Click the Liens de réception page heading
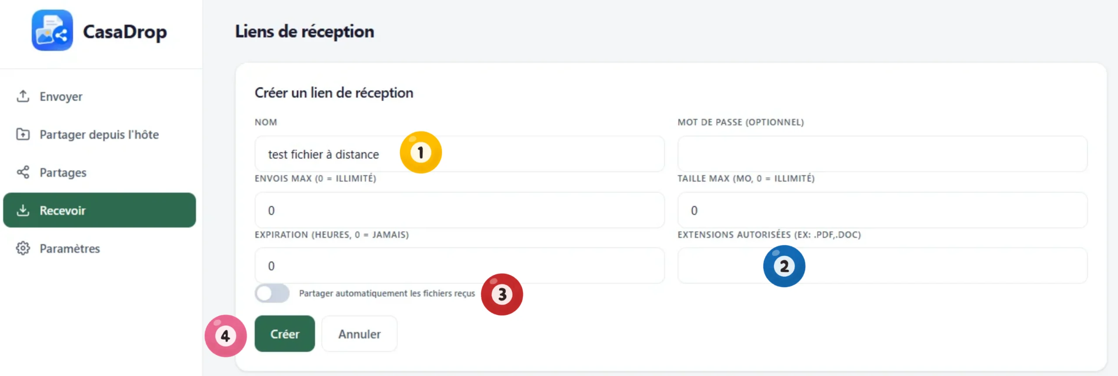Viewport: 1118px width, 376px height. (x=304, y=31)
